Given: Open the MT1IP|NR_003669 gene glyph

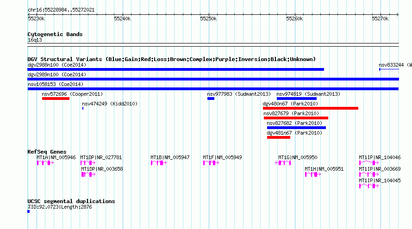Looking at the screenshot, I should pyautogui.click(x=369, y=174).
